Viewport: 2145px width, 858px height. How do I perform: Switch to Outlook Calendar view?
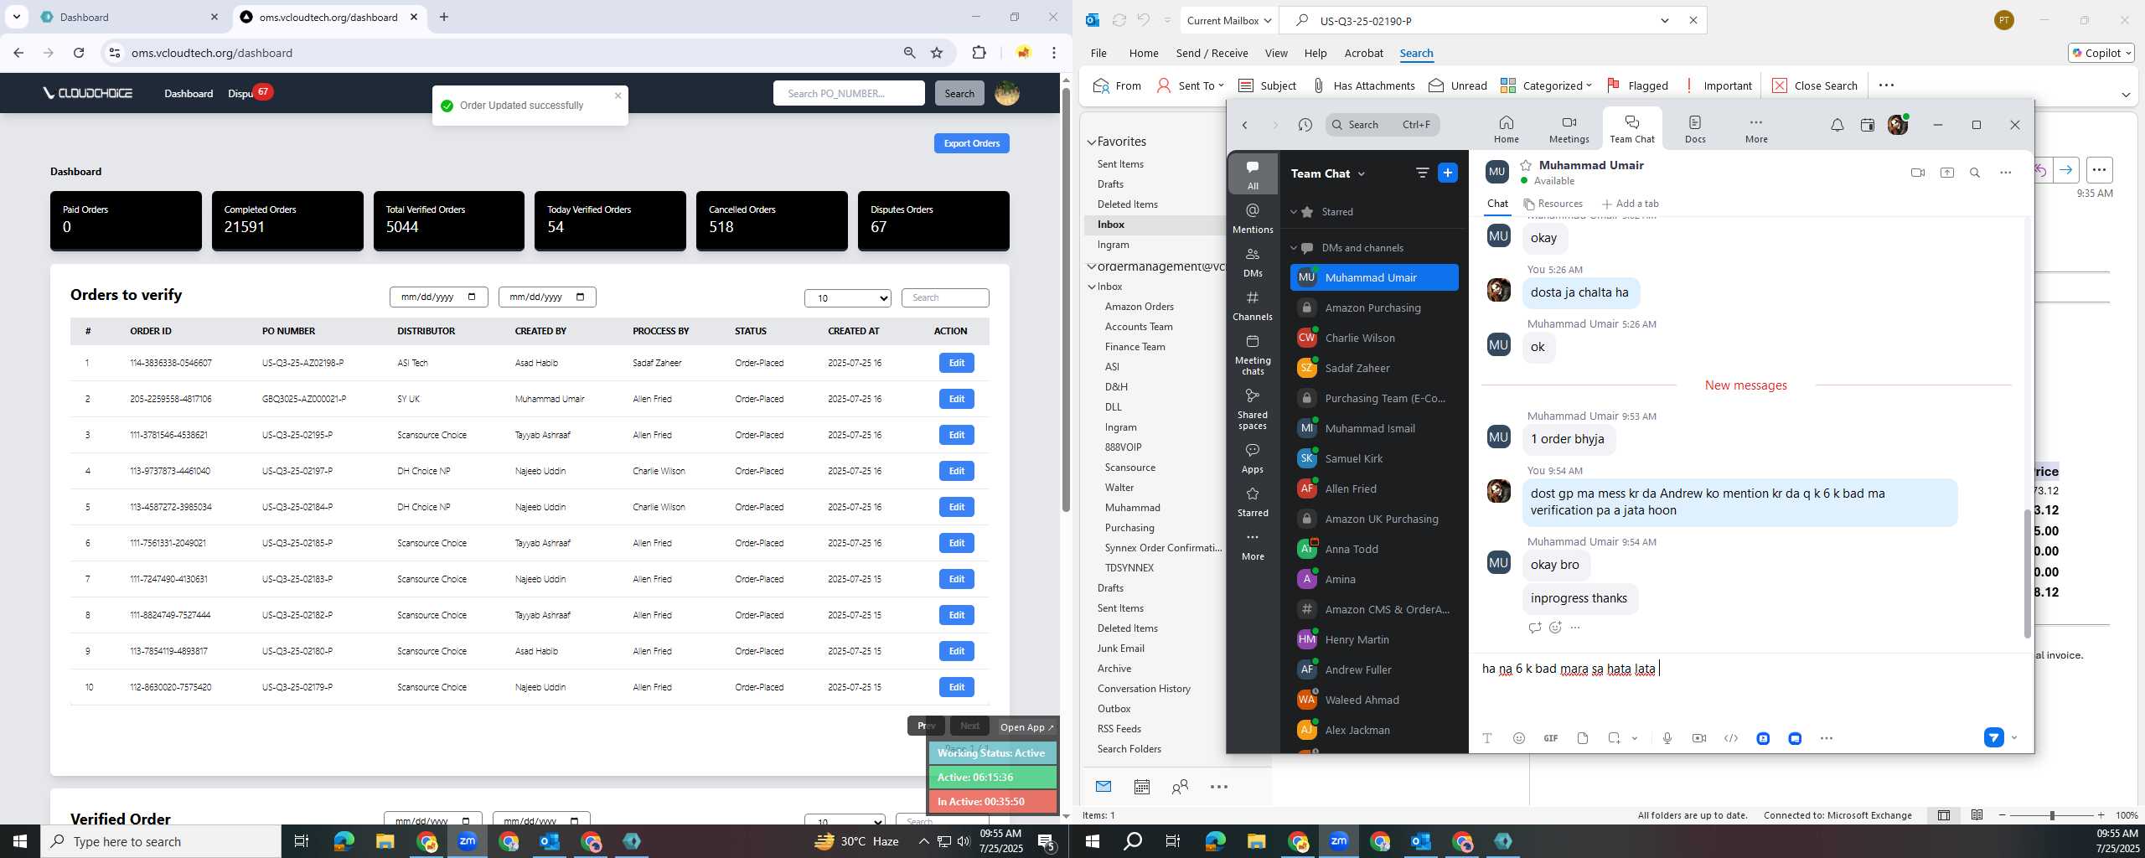(x=1141, y=786)
